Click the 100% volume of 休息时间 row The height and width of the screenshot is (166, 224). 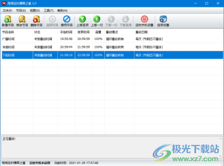point(98,47)
